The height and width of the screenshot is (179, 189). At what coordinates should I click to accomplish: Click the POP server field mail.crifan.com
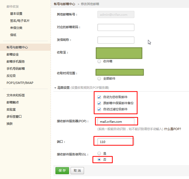pyautogui.click(x=116, y=121)
